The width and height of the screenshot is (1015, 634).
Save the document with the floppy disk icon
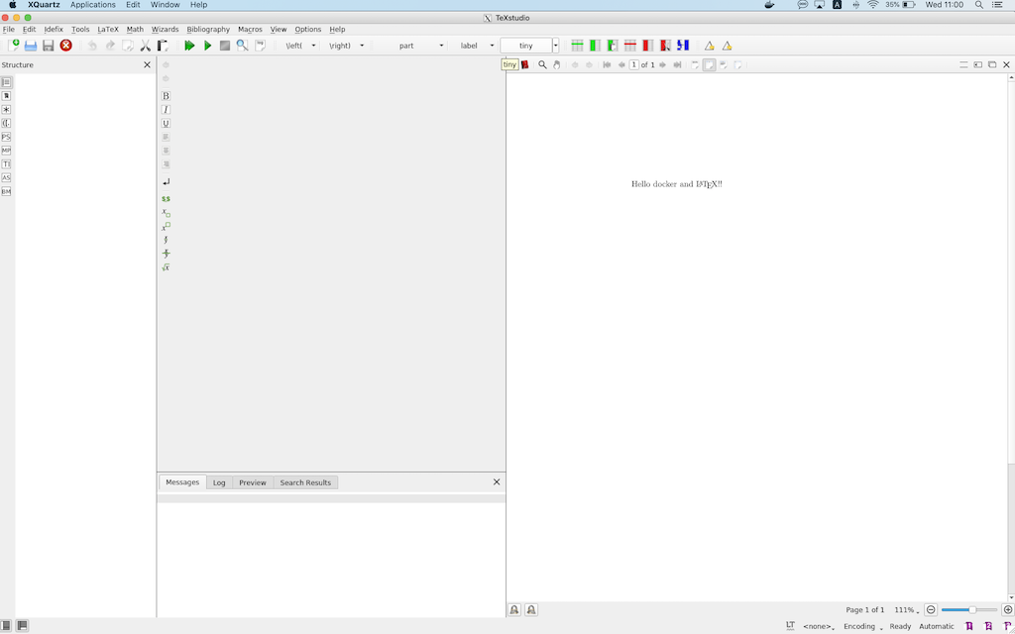pyautogui.click(x=48, y=46)
